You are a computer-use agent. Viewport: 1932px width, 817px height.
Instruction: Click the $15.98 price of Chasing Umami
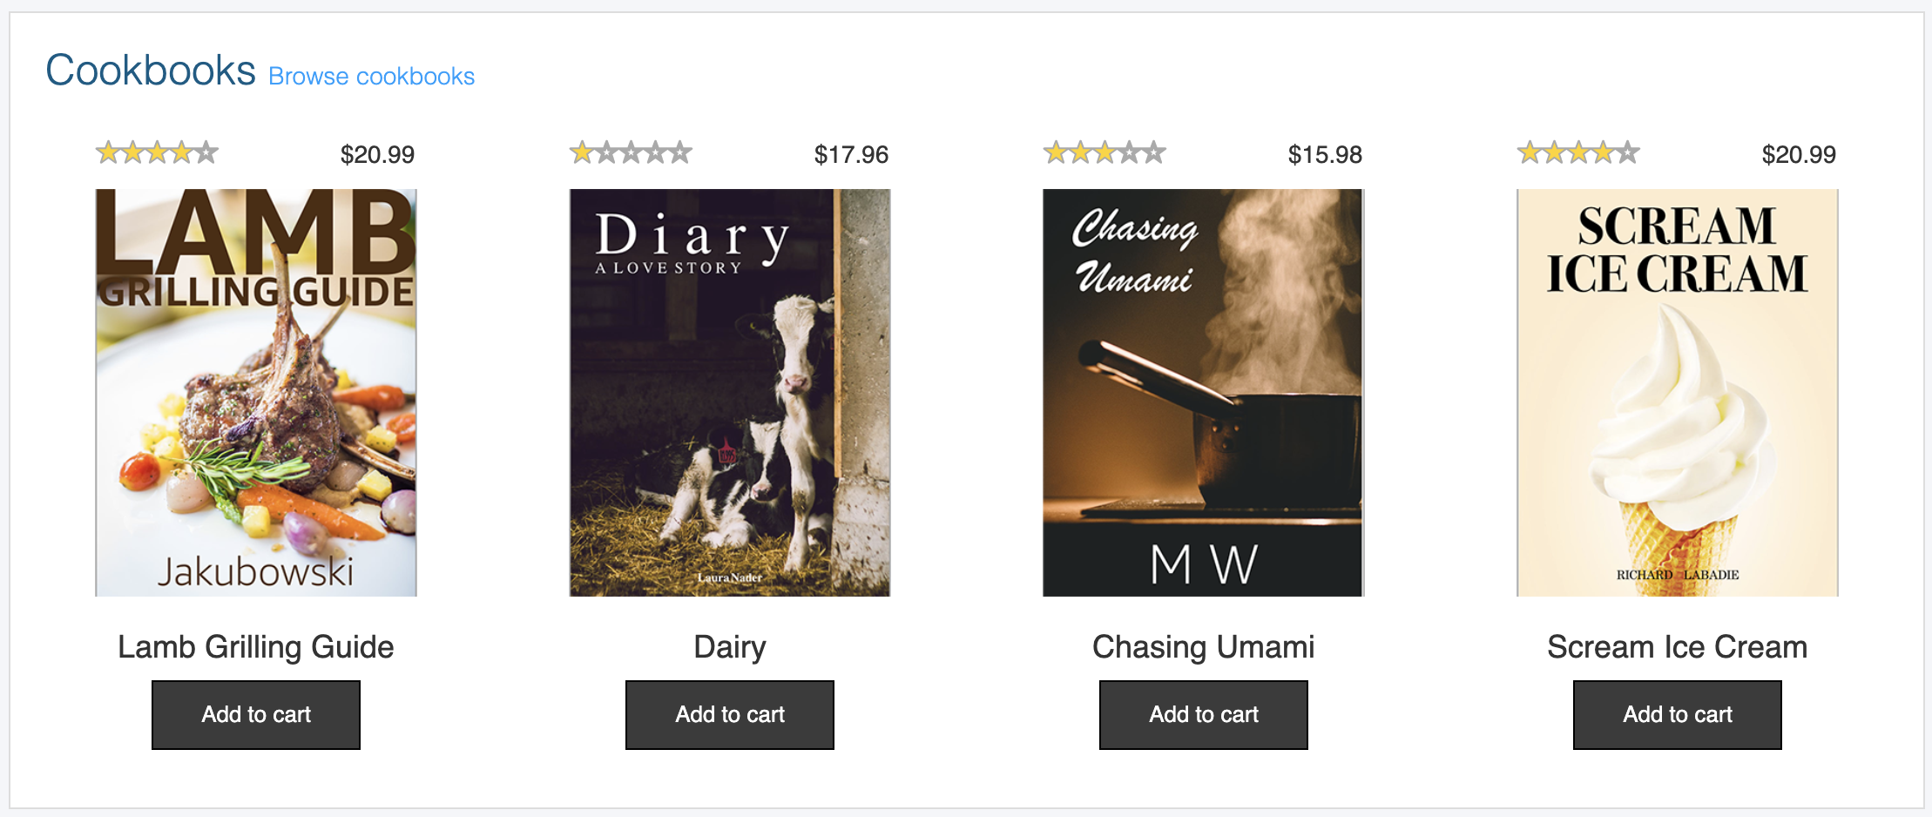[1325, 155]
